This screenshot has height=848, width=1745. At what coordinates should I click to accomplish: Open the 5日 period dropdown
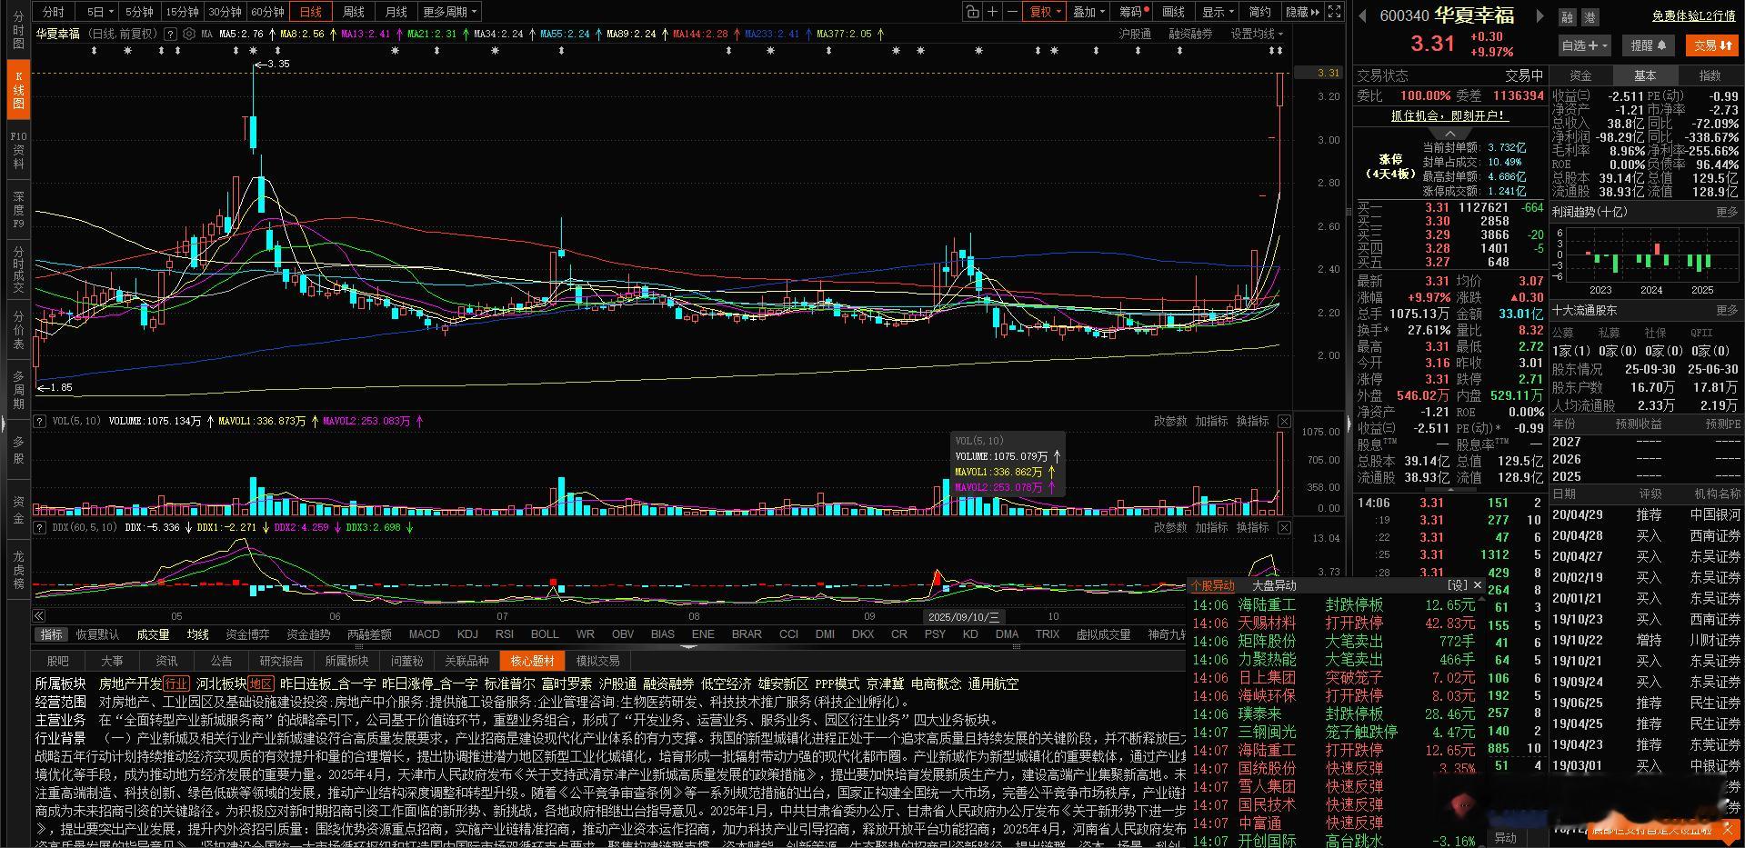(100, 12)
